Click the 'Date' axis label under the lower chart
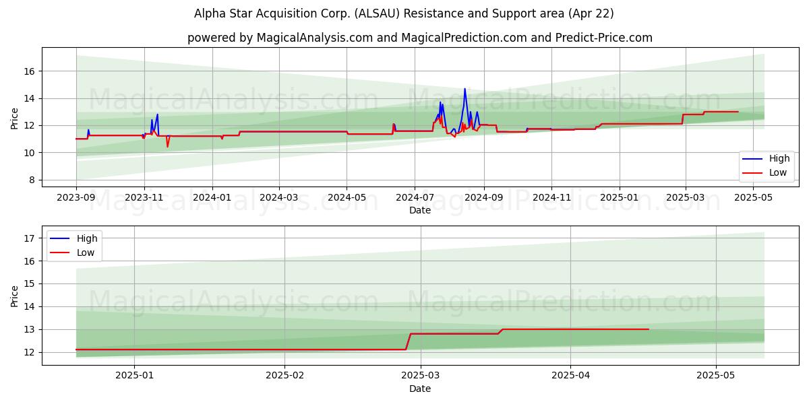 point(419,389)
